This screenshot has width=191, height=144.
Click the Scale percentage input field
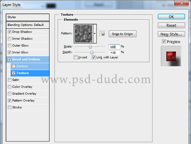114,47
